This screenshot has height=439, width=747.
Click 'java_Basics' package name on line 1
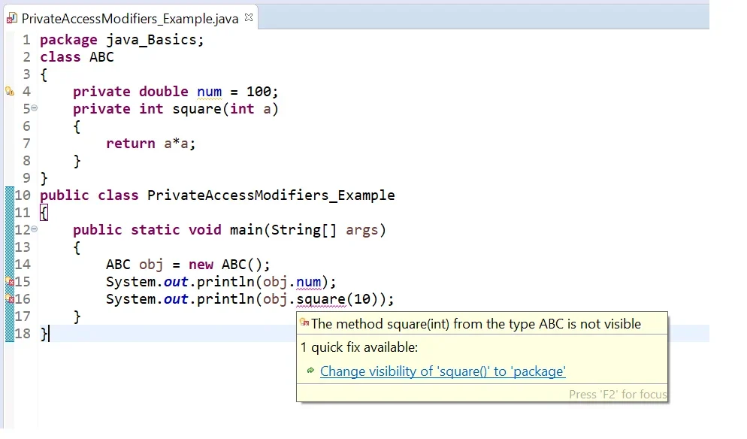click(152, 40)
